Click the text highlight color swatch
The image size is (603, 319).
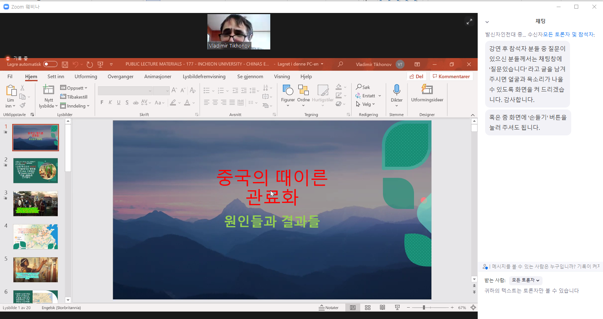pos(173,103)
